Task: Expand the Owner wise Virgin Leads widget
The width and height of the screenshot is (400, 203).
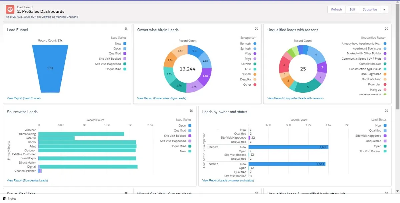Action: click(x=256, y=29)
